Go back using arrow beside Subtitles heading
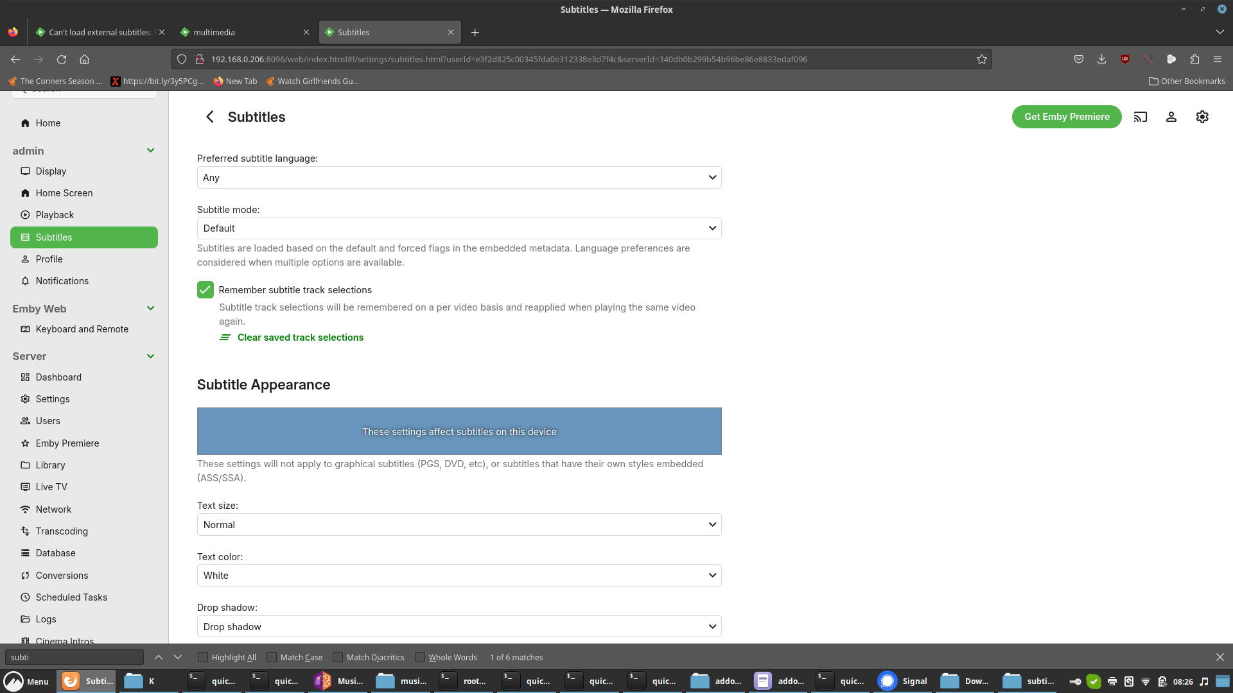 210,117
